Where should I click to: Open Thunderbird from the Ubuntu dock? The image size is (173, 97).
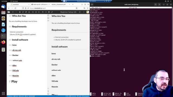[3, 6]
